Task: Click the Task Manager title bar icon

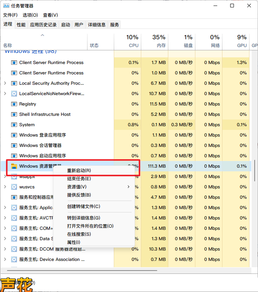Action: coord(6,6)
